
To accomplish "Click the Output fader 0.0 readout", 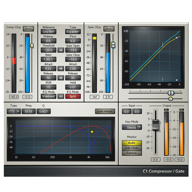I will tap(156, 159).
